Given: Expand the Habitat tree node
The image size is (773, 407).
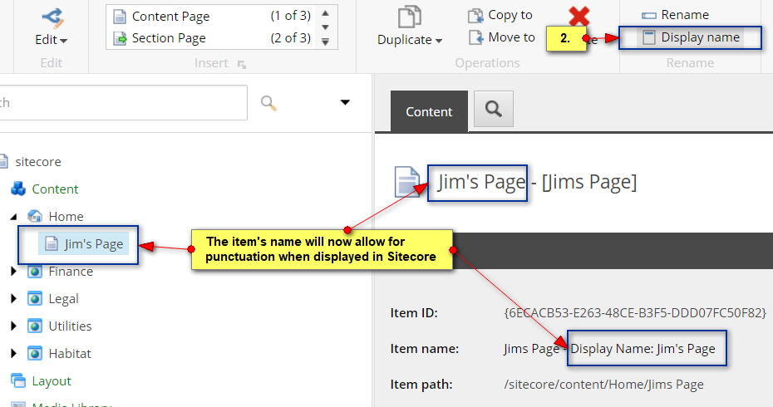Looking at the screenshot, I should pos(14,353).
